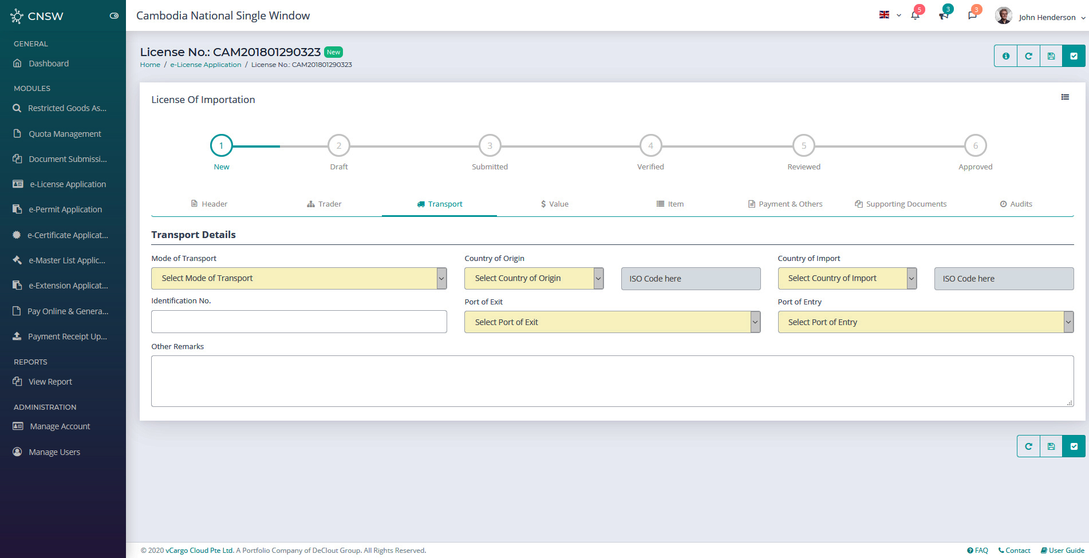Click the bottom submit checkmark button
The height and width of the screenshot is (558, 1089).
coord(1074,446)
